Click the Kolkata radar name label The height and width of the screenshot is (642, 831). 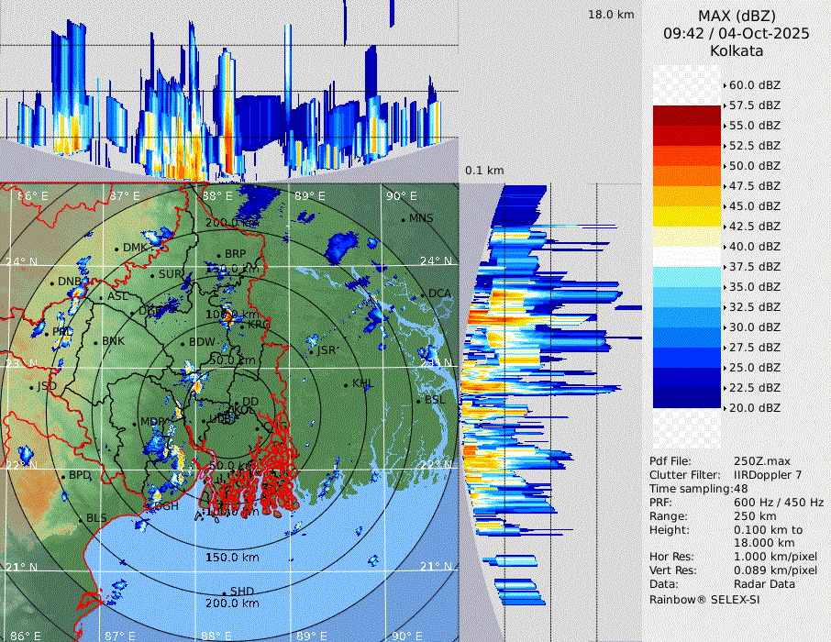click(x=737, y=51)
